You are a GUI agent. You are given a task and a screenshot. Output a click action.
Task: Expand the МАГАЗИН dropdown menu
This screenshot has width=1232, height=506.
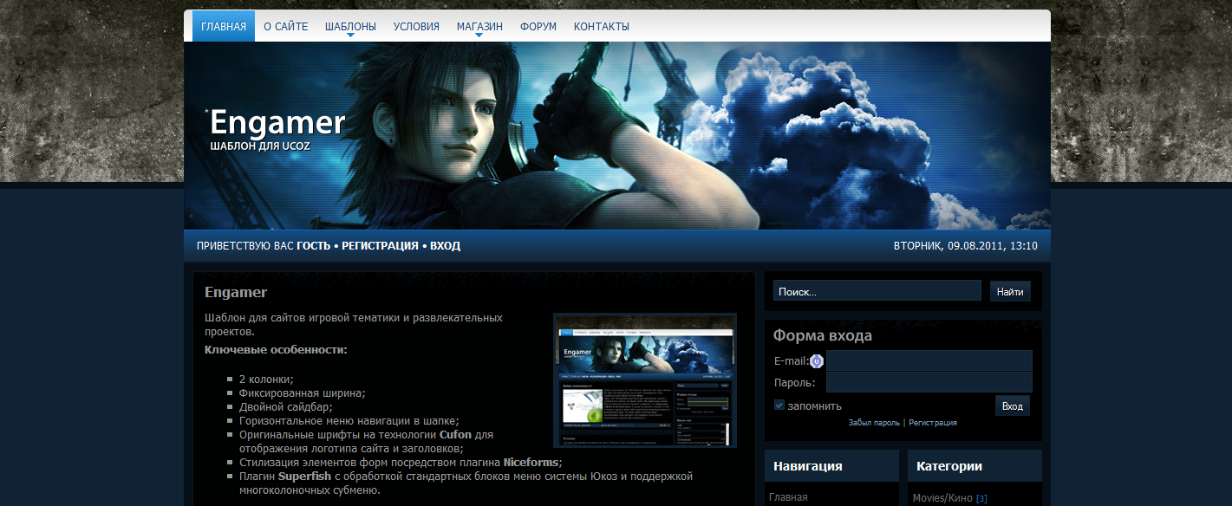[479, 27]
